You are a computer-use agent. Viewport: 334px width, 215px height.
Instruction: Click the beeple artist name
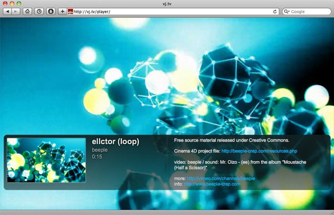pos(99,150)
